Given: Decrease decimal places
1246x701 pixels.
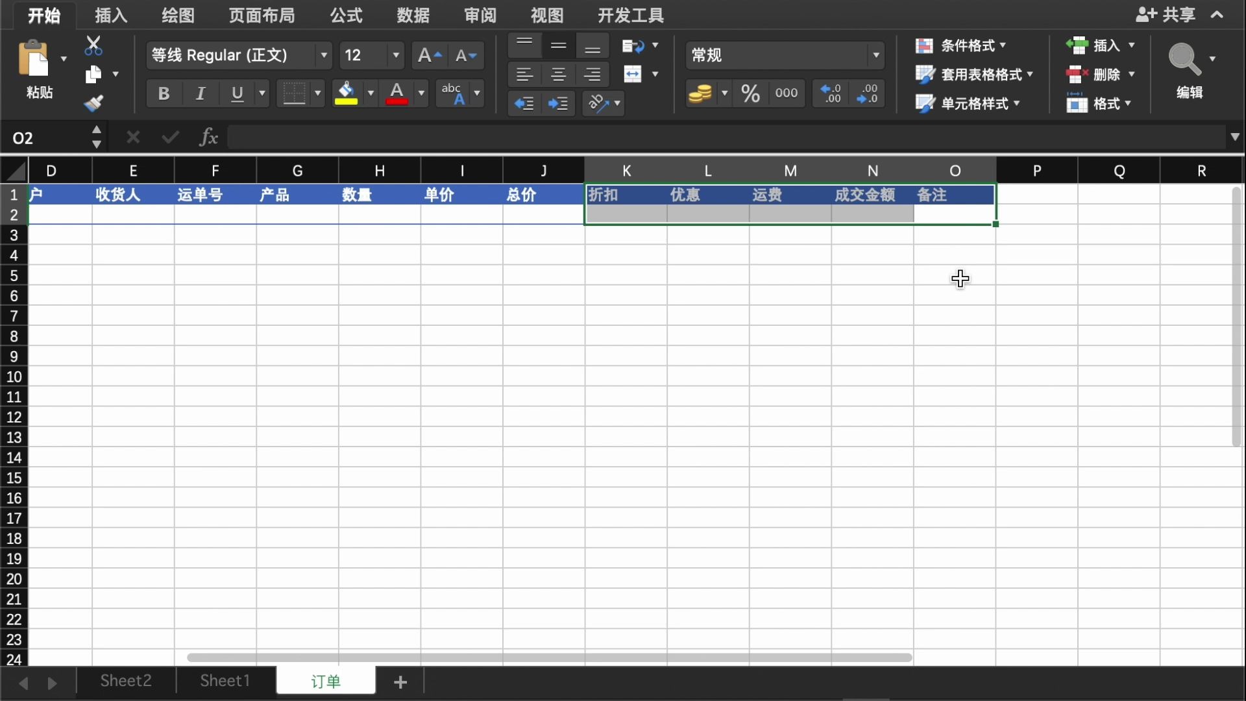Looking at the screenshot, I should click(868, 93).
